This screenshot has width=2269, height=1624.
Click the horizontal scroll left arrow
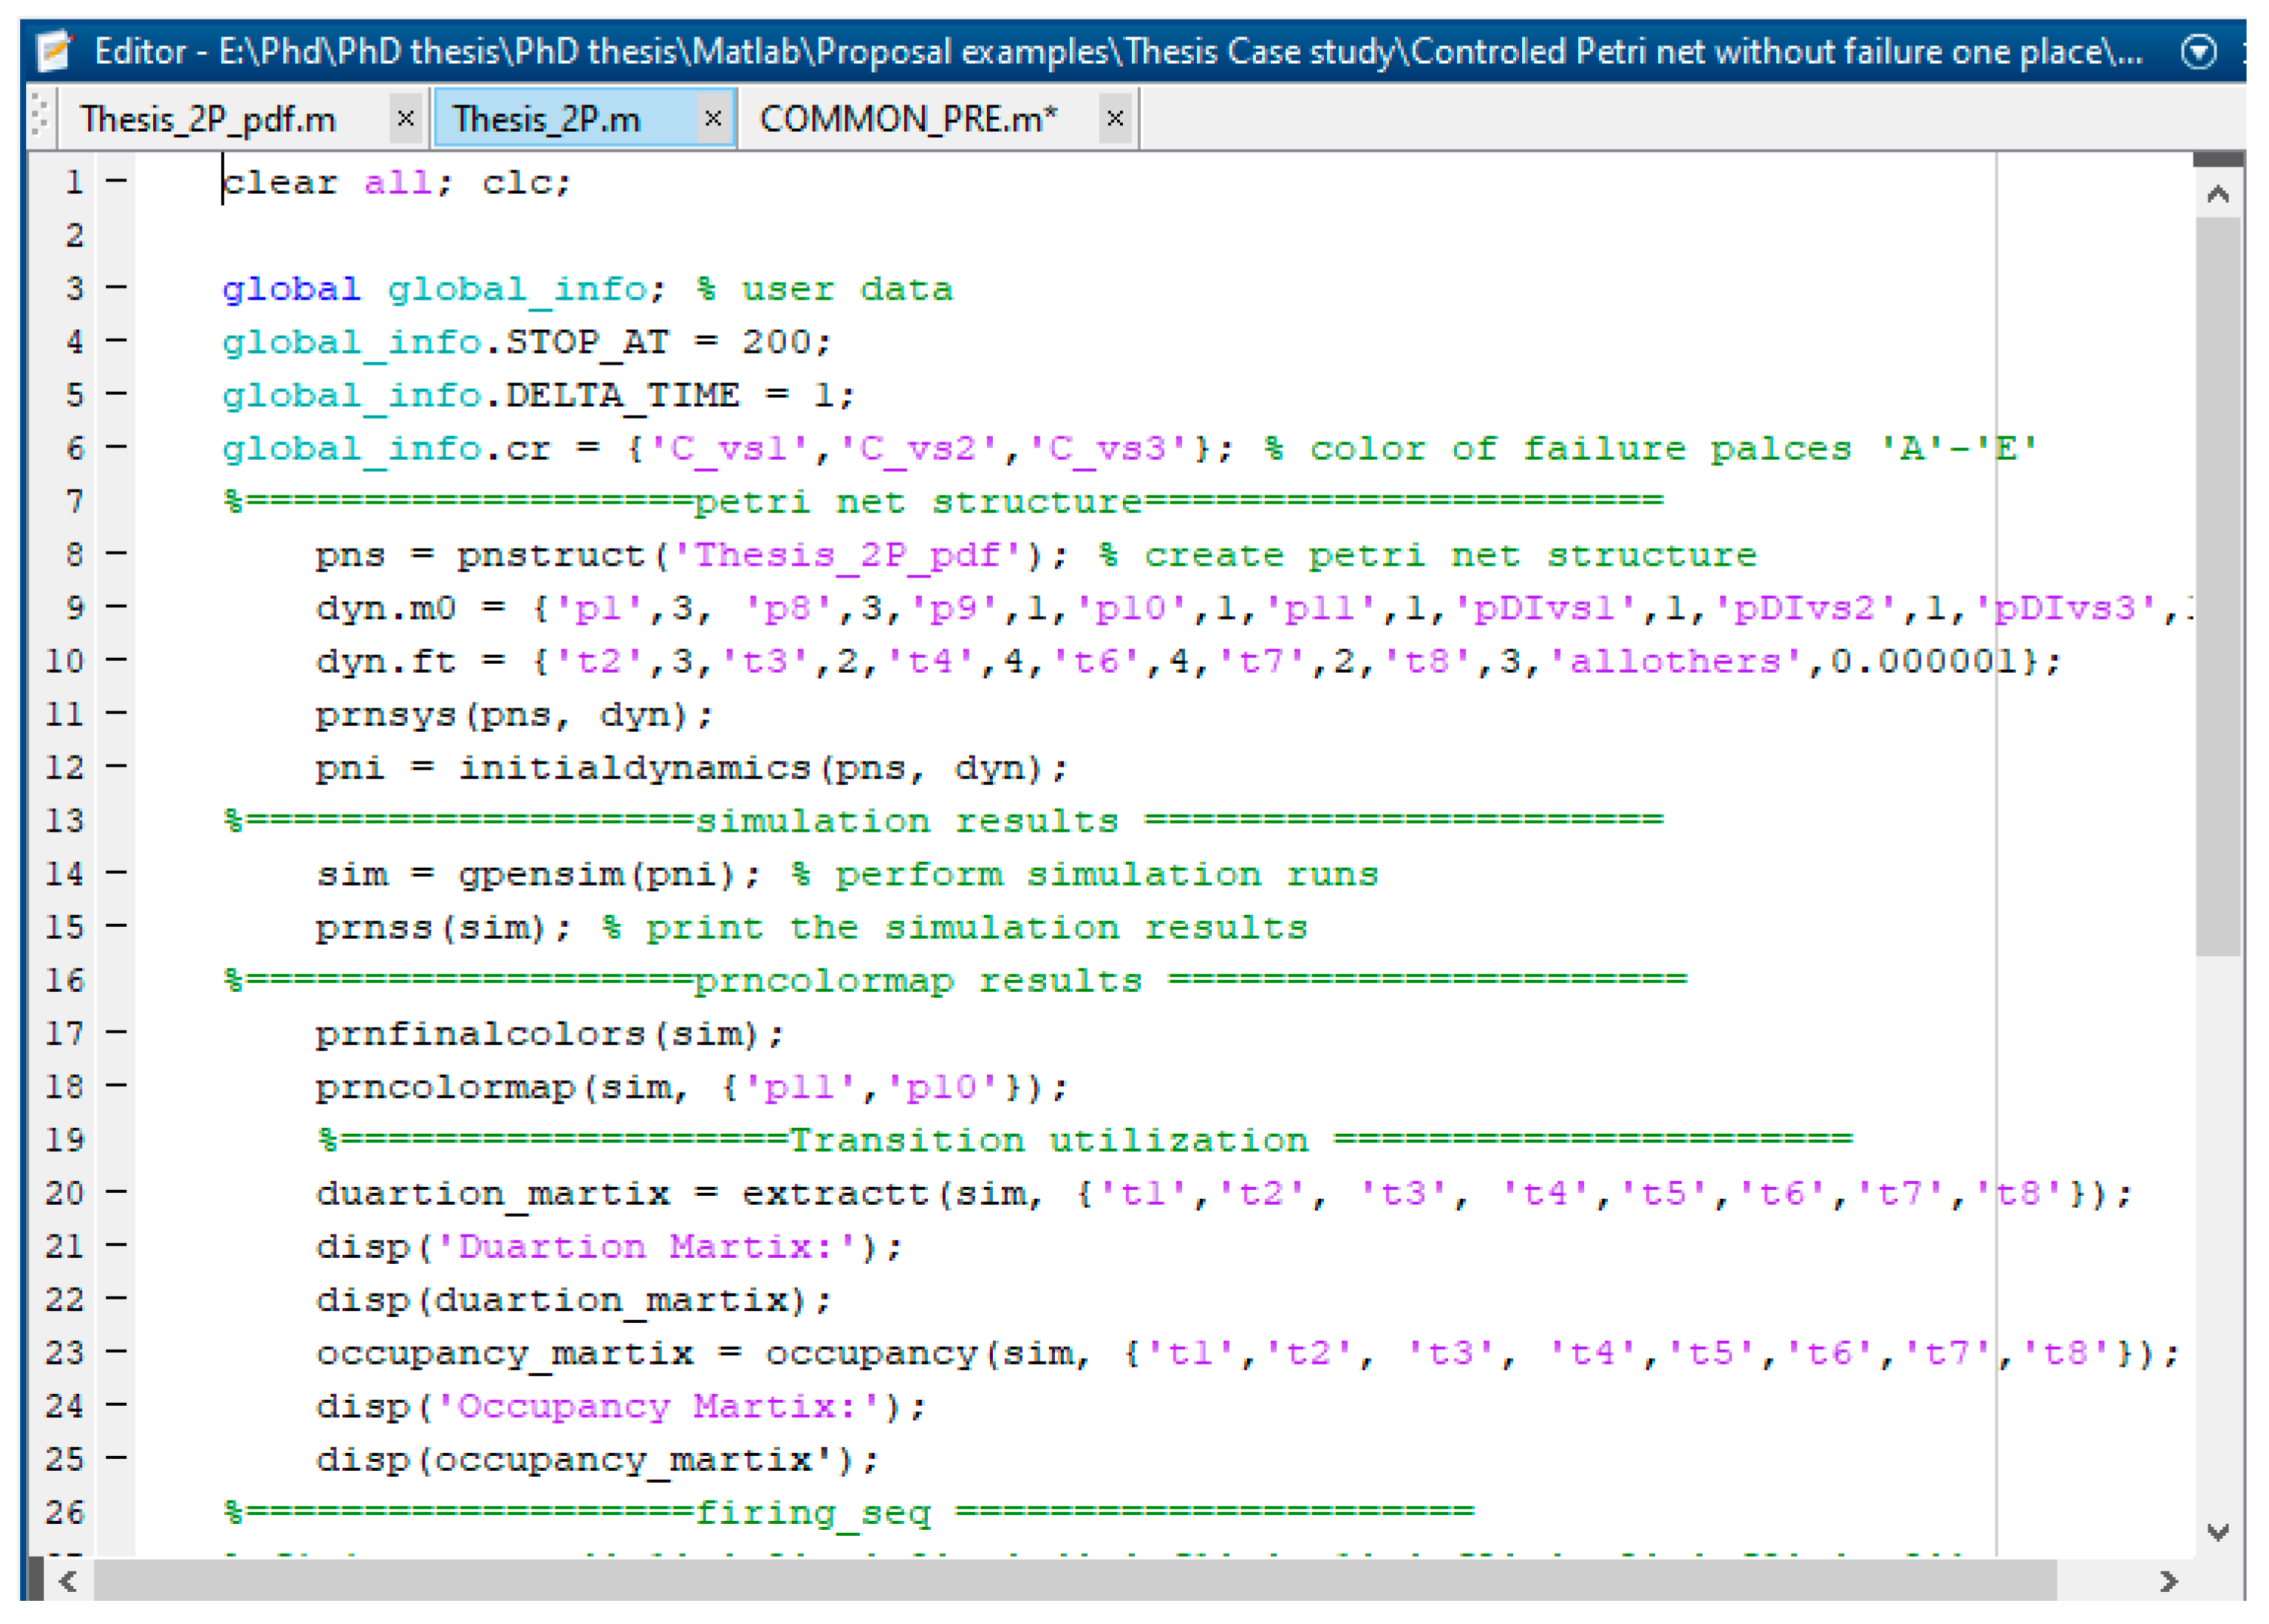pyautogui.click(x=68, y=1581)
